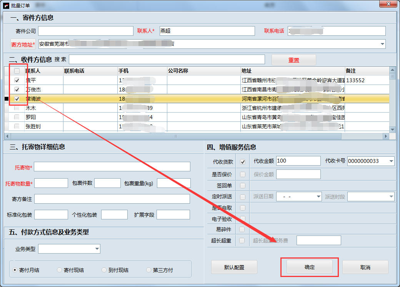Check the recipient 木木 in the list
400x287 pixels.
pos(16,108)
